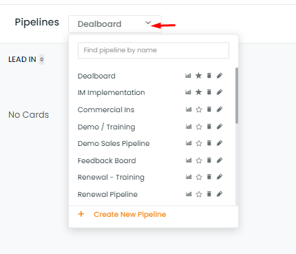Edit the Renewal Pipeline with pencil icon
This screenshot has width=296, height=254.
coord(220,194)
